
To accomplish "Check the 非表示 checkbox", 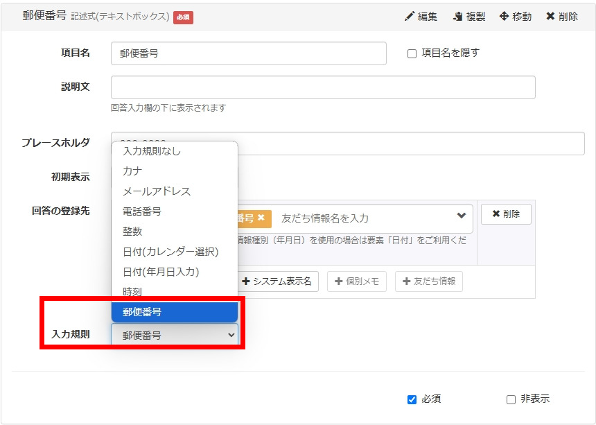I will [x=511, y=399].
